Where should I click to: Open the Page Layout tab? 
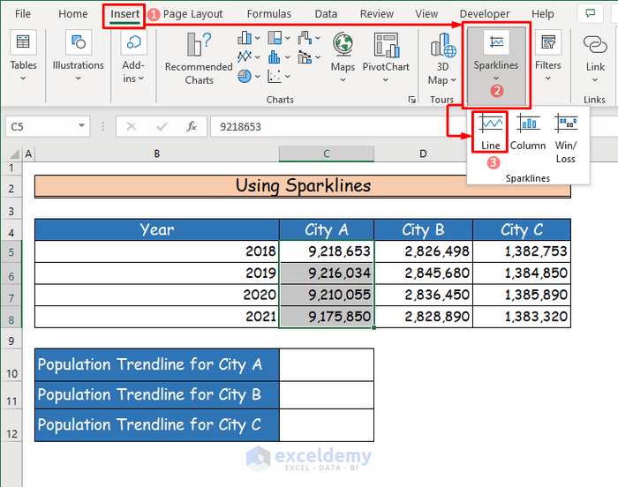[x=192, y=14]
